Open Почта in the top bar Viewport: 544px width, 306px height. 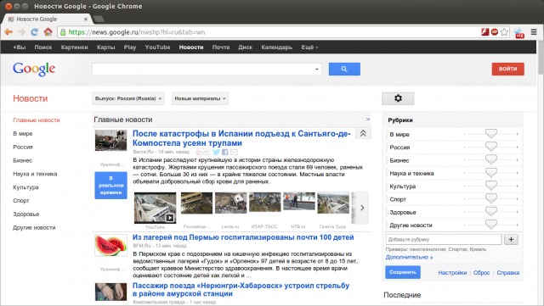pos(221,47)
